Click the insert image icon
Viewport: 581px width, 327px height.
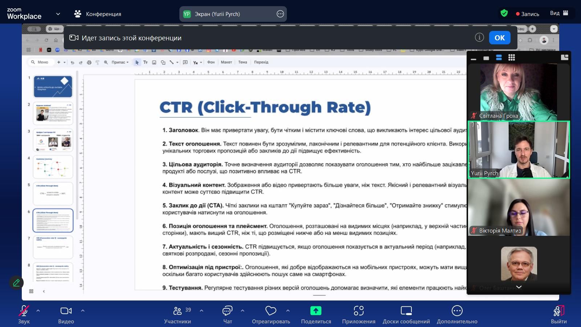(154, 62)
